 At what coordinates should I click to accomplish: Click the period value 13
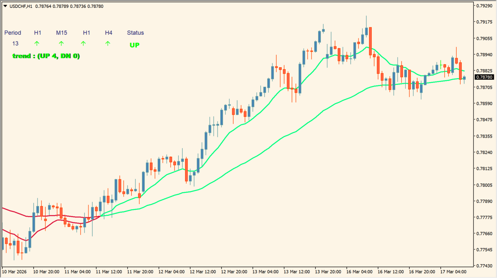click(x=15, y=43)
